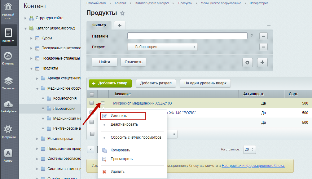Open Настройках информационного блока link
Viewport: 312px width, 179px height.
253,166
